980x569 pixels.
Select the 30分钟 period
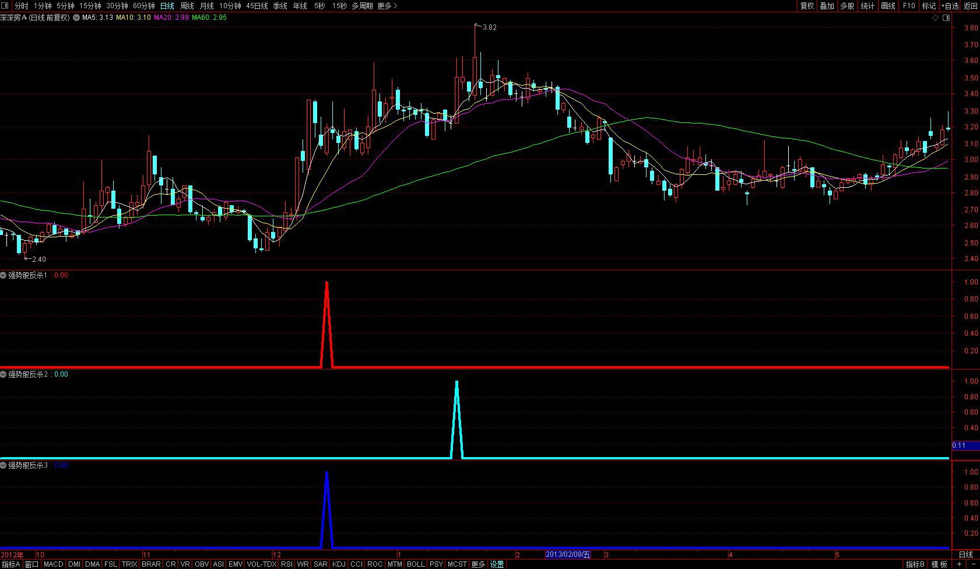tap(117, 6)
